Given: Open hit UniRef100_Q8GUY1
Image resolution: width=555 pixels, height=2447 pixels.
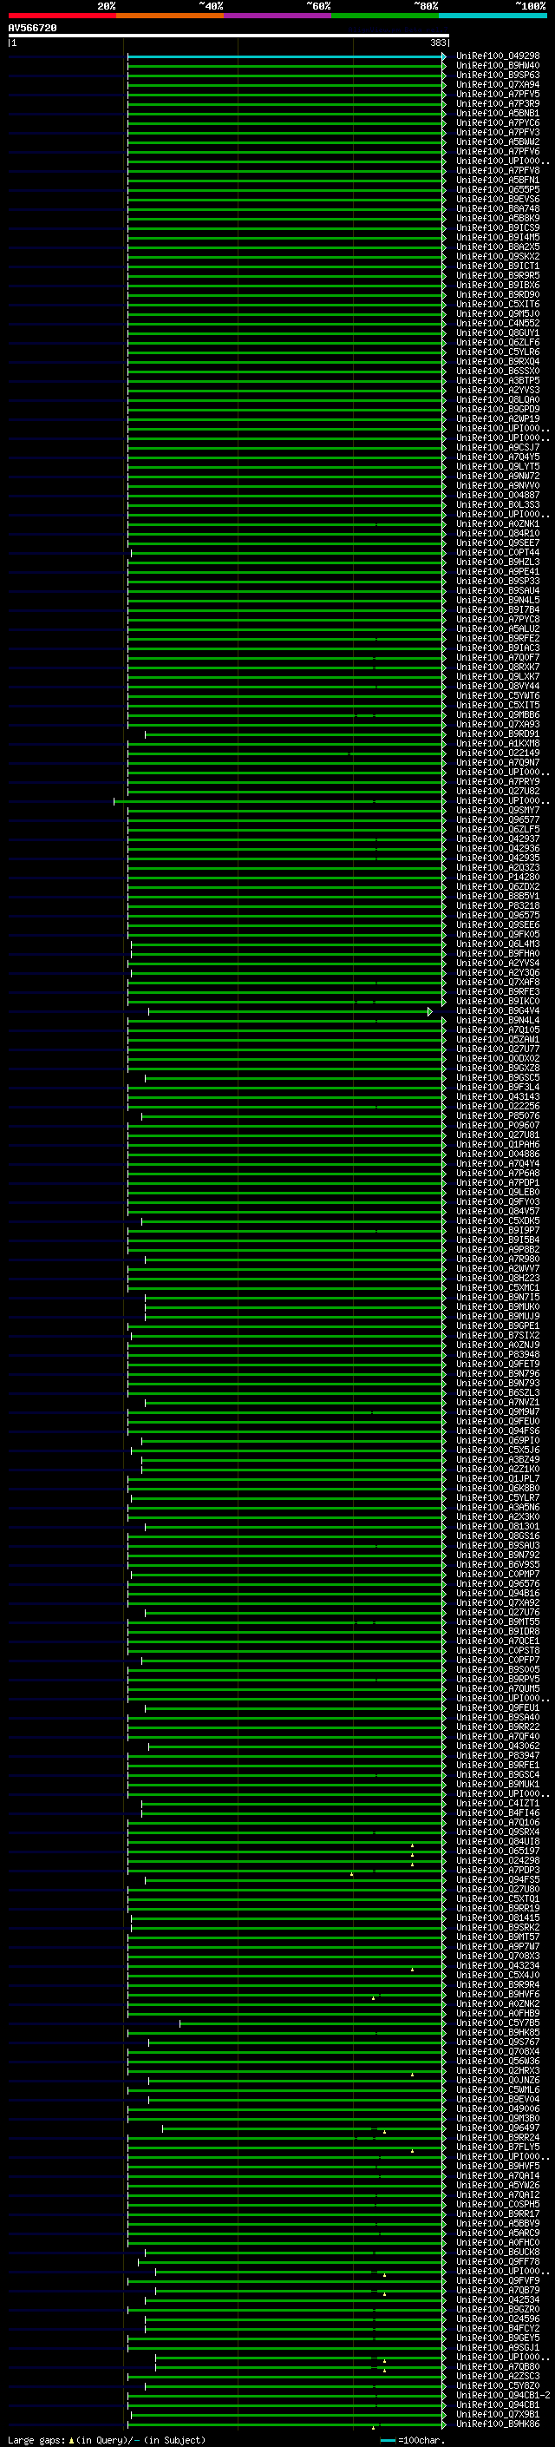Looking at the screenshot, I should point(498,333).
